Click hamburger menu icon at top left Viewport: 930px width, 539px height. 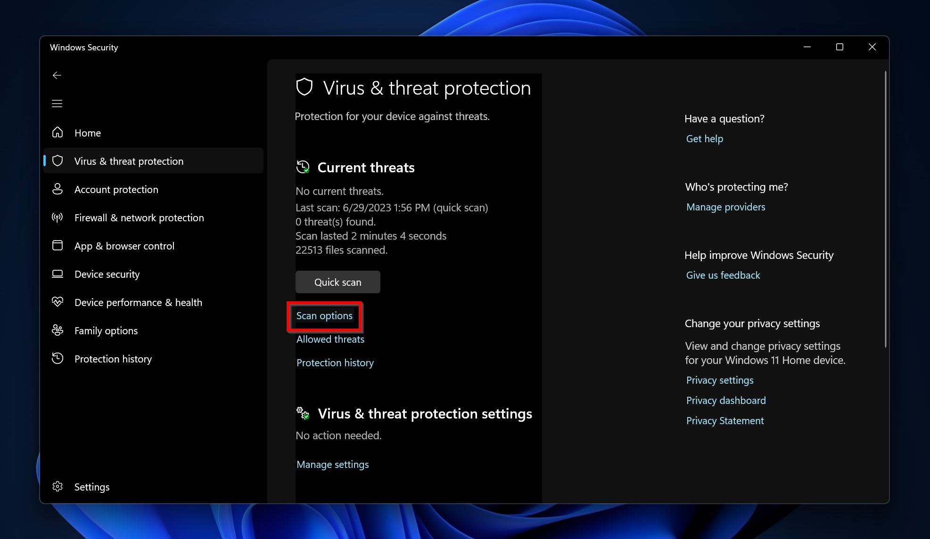coord(57,103)
